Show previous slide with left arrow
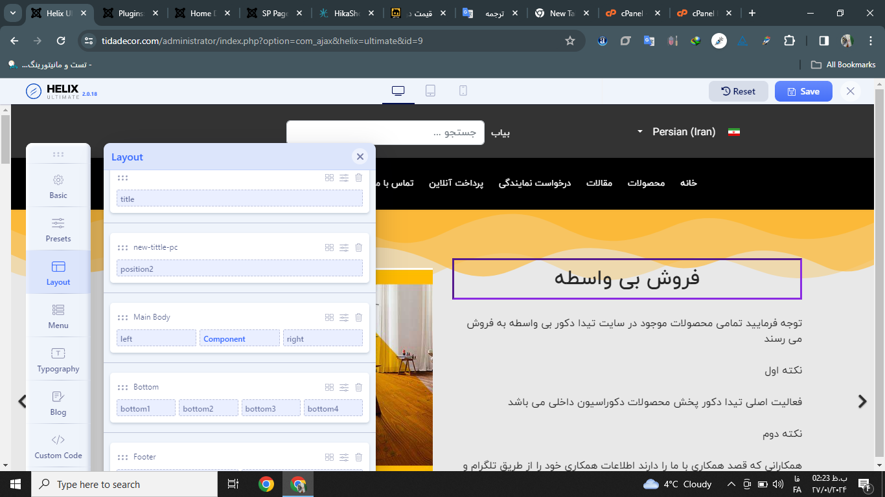This screenshot has width=885, height=497. (x=23, y=401)
